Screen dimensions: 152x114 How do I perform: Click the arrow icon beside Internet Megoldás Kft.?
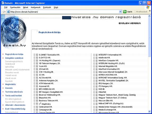tap(94, 66)
